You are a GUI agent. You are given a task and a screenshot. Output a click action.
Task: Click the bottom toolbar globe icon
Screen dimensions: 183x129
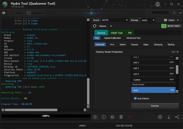95,117
